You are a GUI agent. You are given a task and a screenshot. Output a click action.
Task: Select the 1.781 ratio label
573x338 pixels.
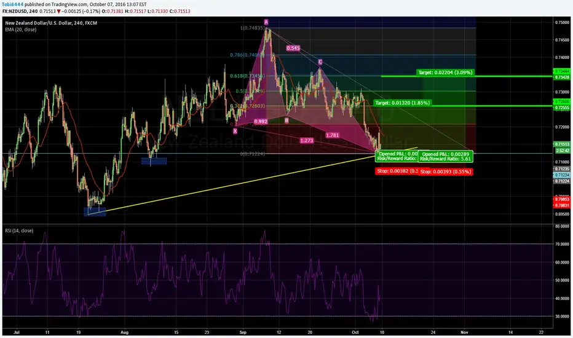click(332, 135)
